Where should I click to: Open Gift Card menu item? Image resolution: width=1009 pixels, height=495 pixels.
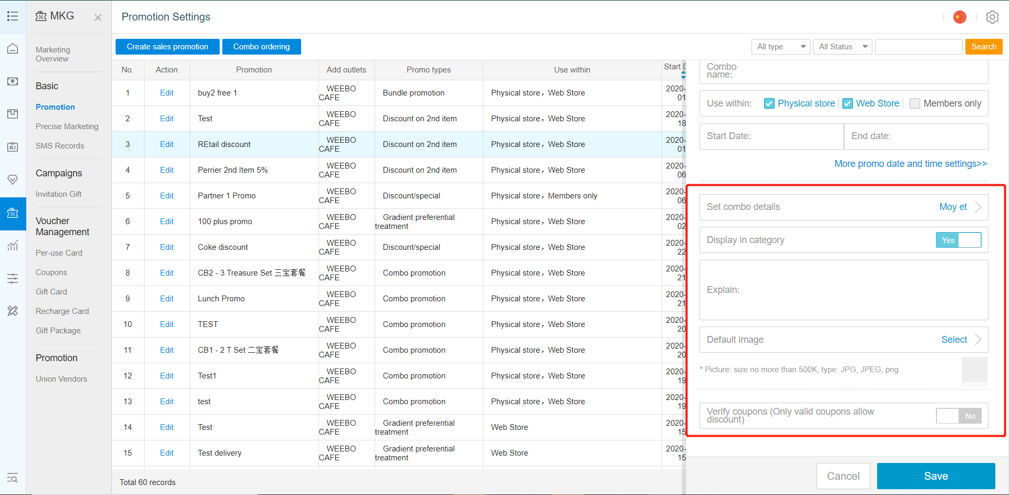[x=51, y=292]
